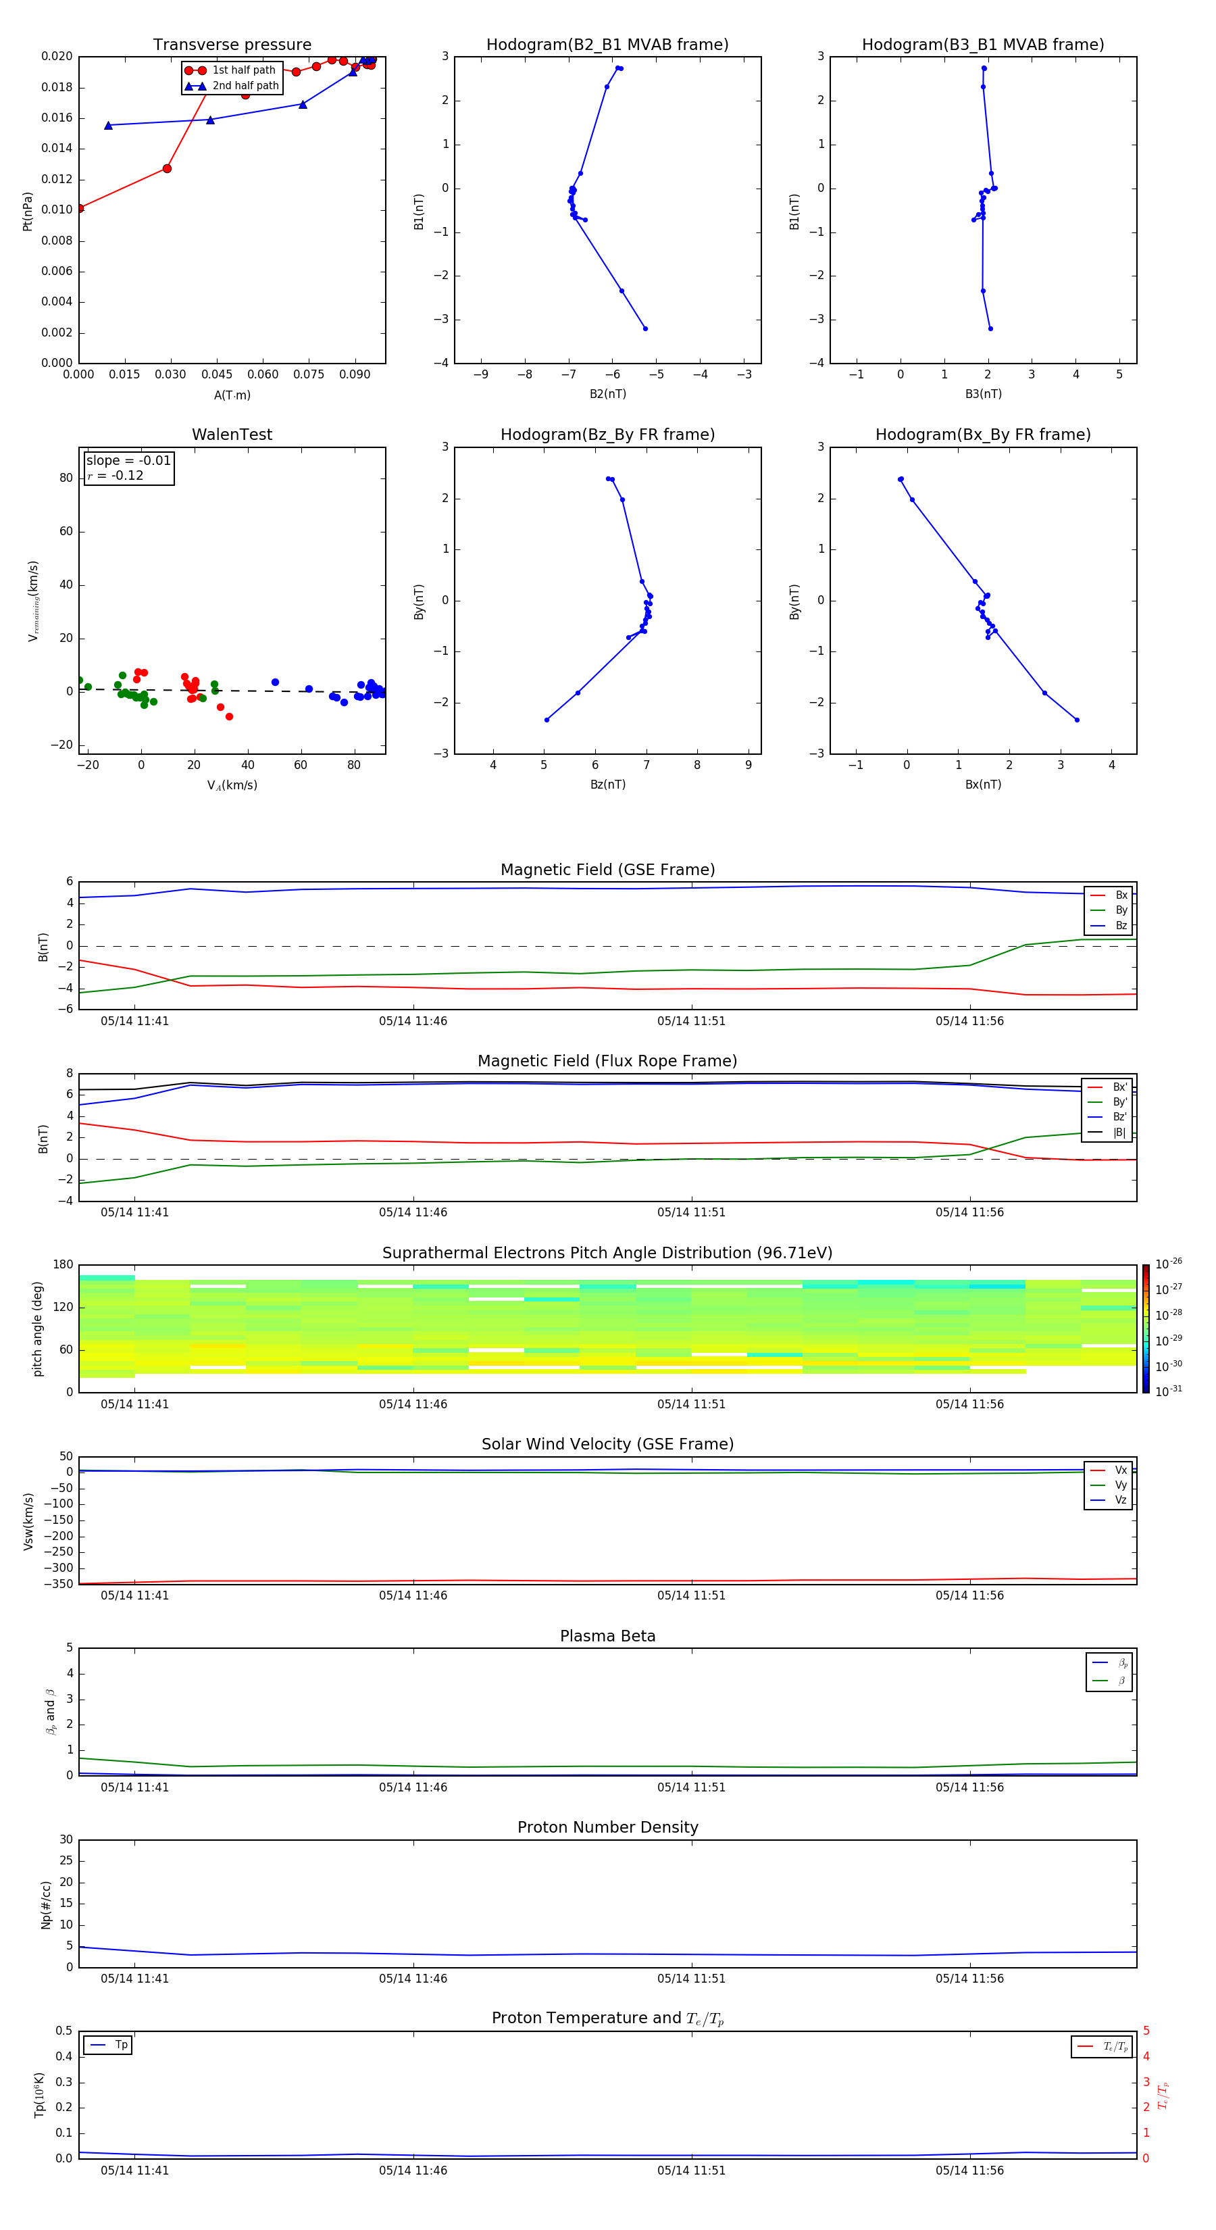Click the plasma beta legend box

pyautogui.click(x=1109, y=1672)
